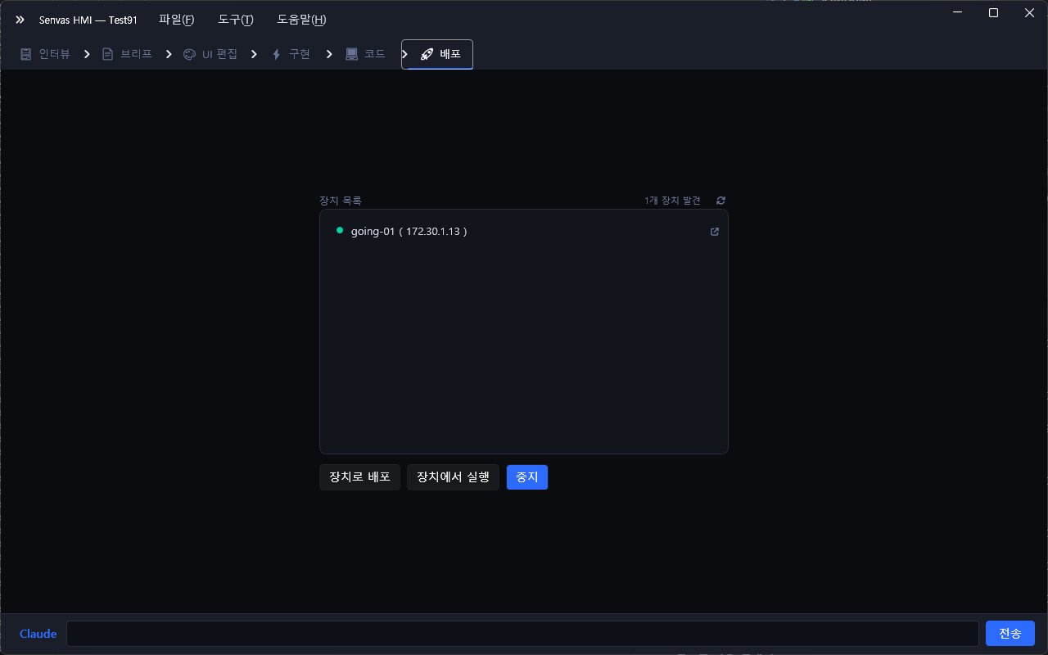Click the green status dot of going-01
The height and width of the screenshot is (655, 1048).
click(x=340, y=230)
